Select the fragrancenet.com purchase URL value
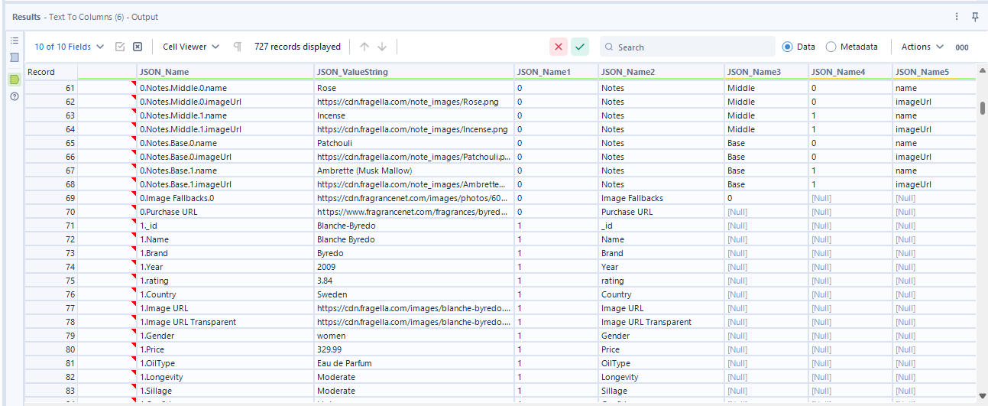This screenshot has height=406, width=988. [414, 212]
